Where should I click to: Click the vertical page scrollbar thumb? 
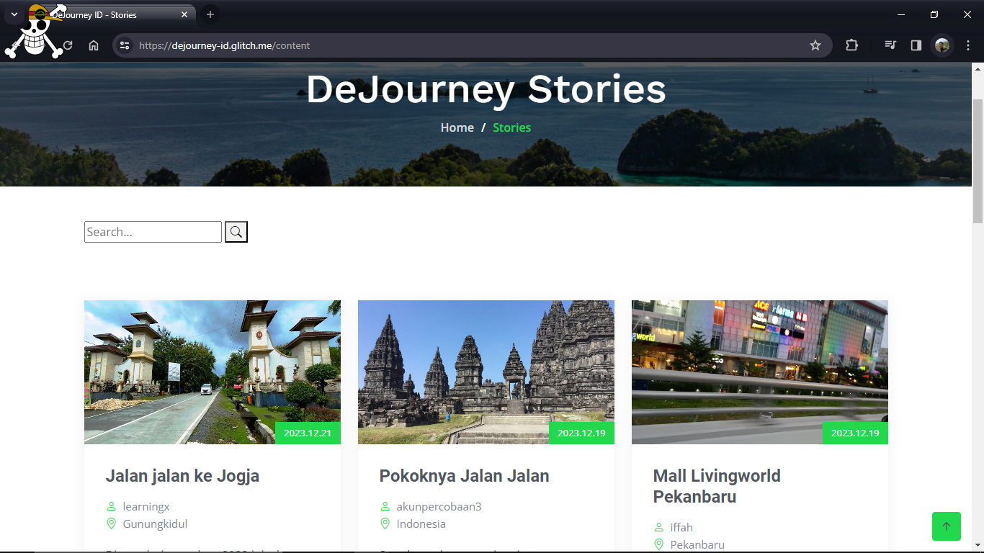point(978,161)
